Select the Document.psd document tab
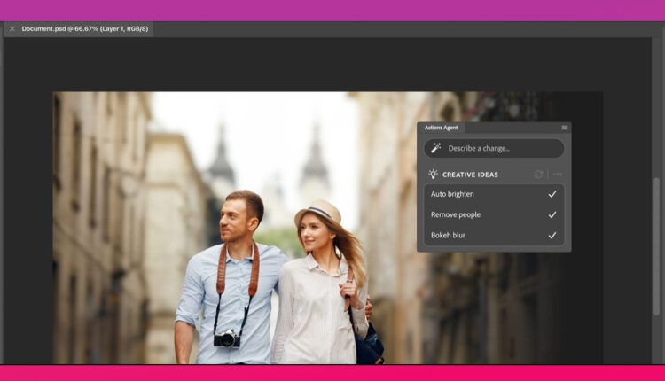 click(79, 29)
